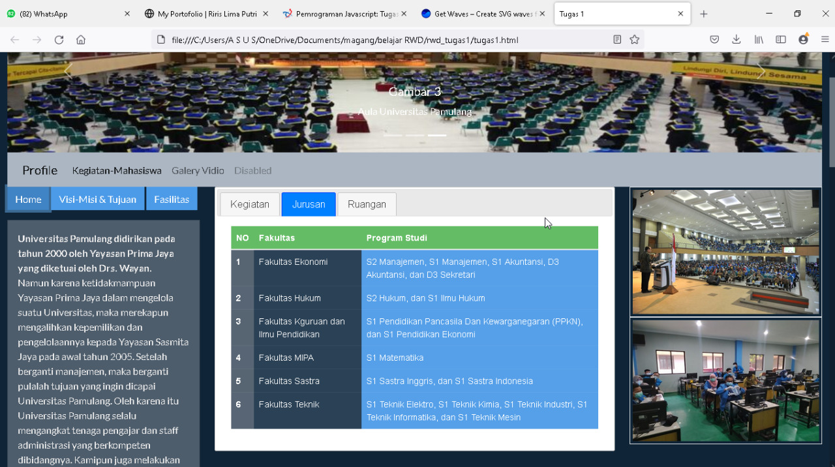
Task: Toggle reader view in the address bar
Action: click(617, 40)
